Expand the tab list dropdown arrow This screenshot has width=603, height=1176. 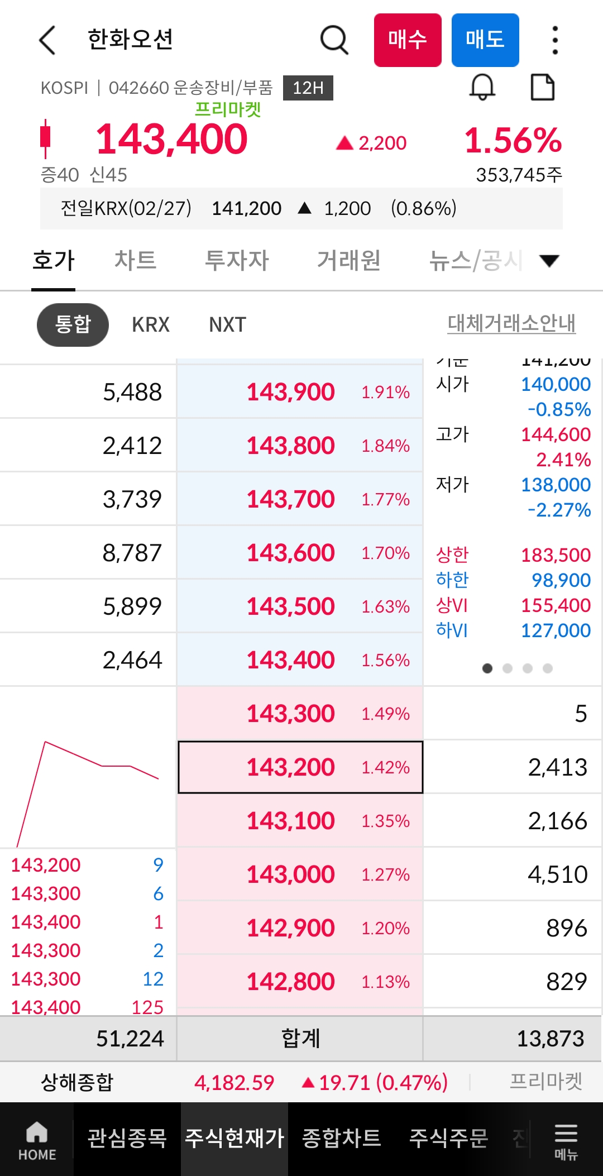tap(549, 261)
